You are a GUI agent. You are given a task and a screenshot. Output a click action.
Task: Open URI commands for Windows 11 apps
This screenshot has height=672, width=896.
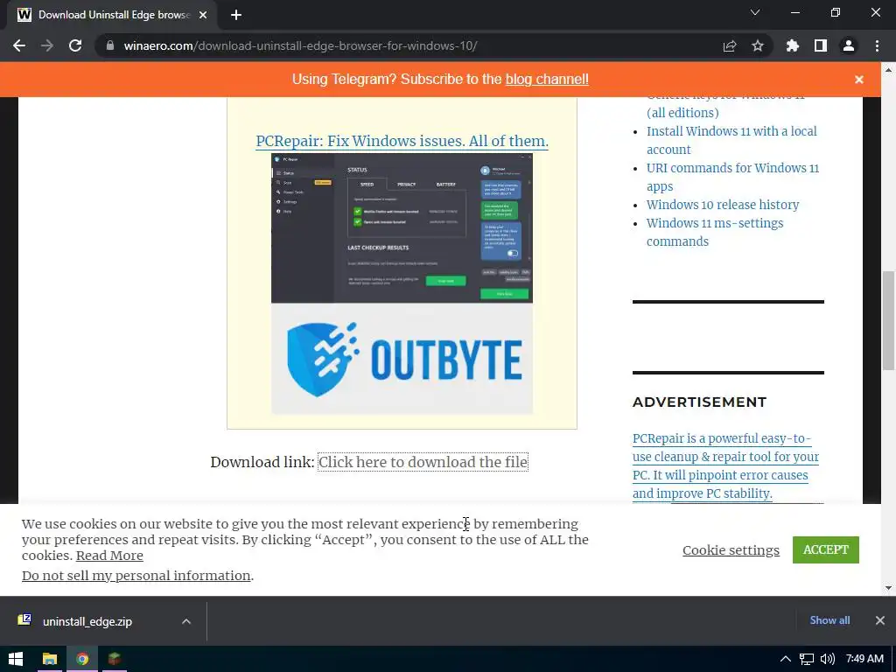(x=732, y=177)
